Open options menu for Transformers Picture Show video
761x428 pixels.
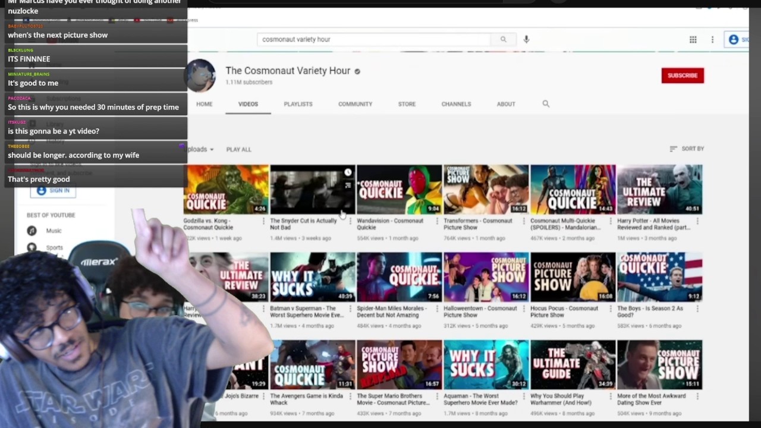[524, 221]
